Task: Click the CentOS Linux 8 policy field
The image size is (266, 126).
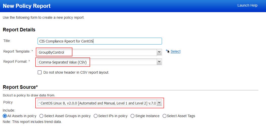Action: point(100,103)
